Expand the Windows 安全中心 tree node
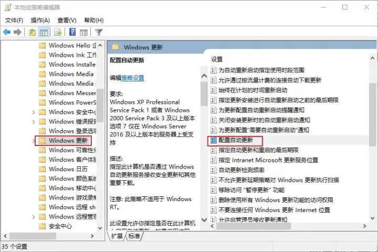The image size is (378, 252). 34,112
